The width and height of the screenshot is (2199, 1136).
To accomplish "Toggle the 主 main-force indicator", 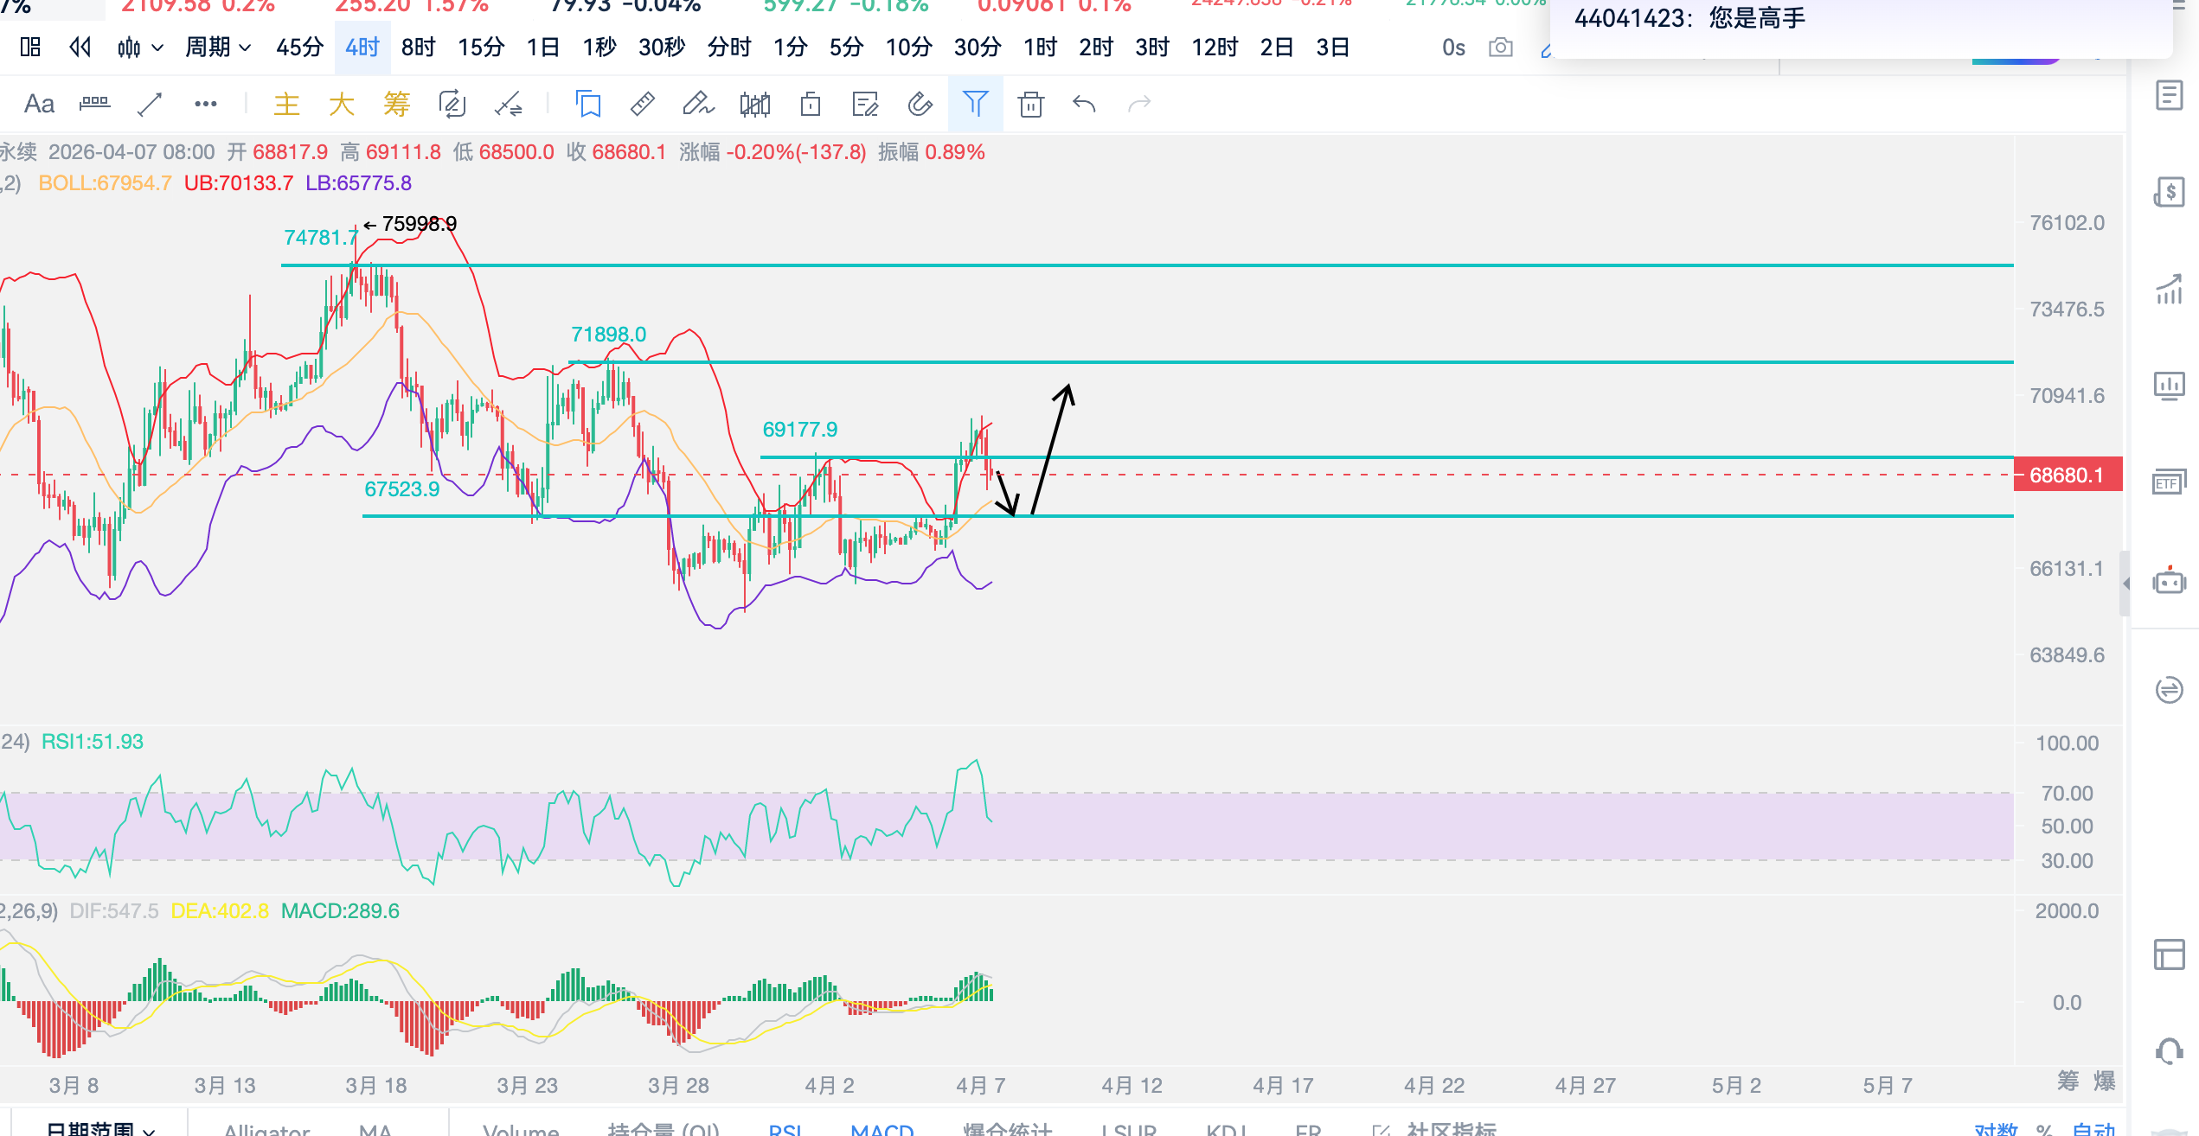I will (x=286, y=105).
